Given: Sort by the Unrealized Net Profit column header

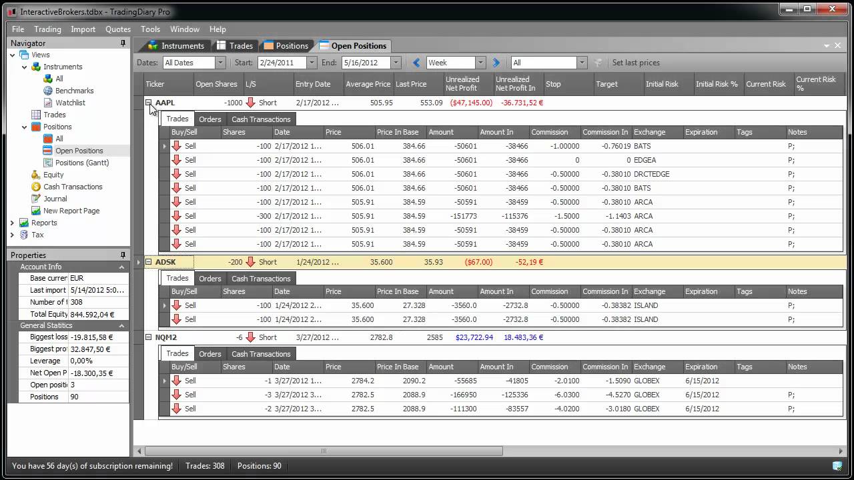Looking at the screenshot, I should click(x=468, y=84).
